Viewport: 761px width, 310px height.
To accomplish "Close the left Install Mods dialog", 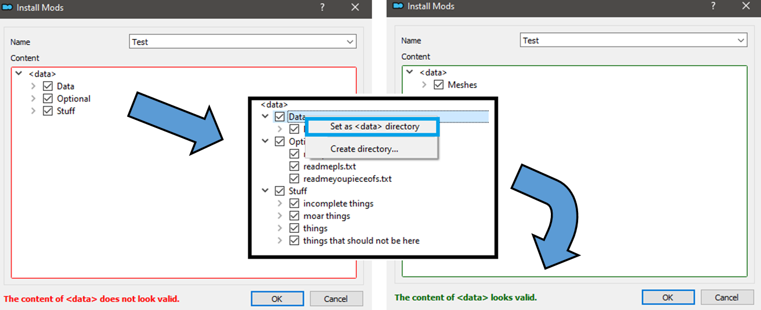I will coord(355,8).
